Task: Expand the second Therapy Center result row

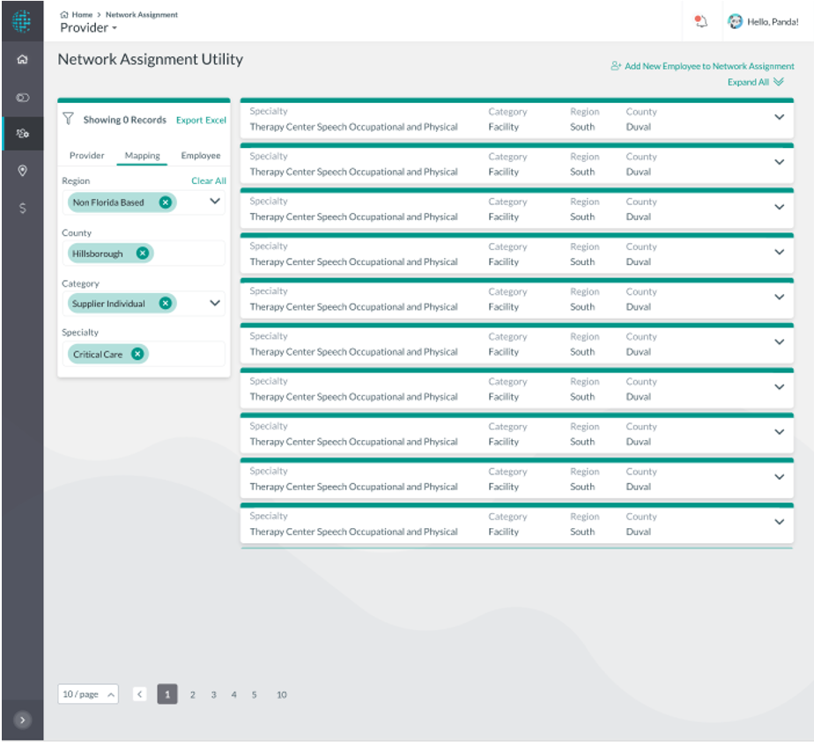Action: click(780, 162)
